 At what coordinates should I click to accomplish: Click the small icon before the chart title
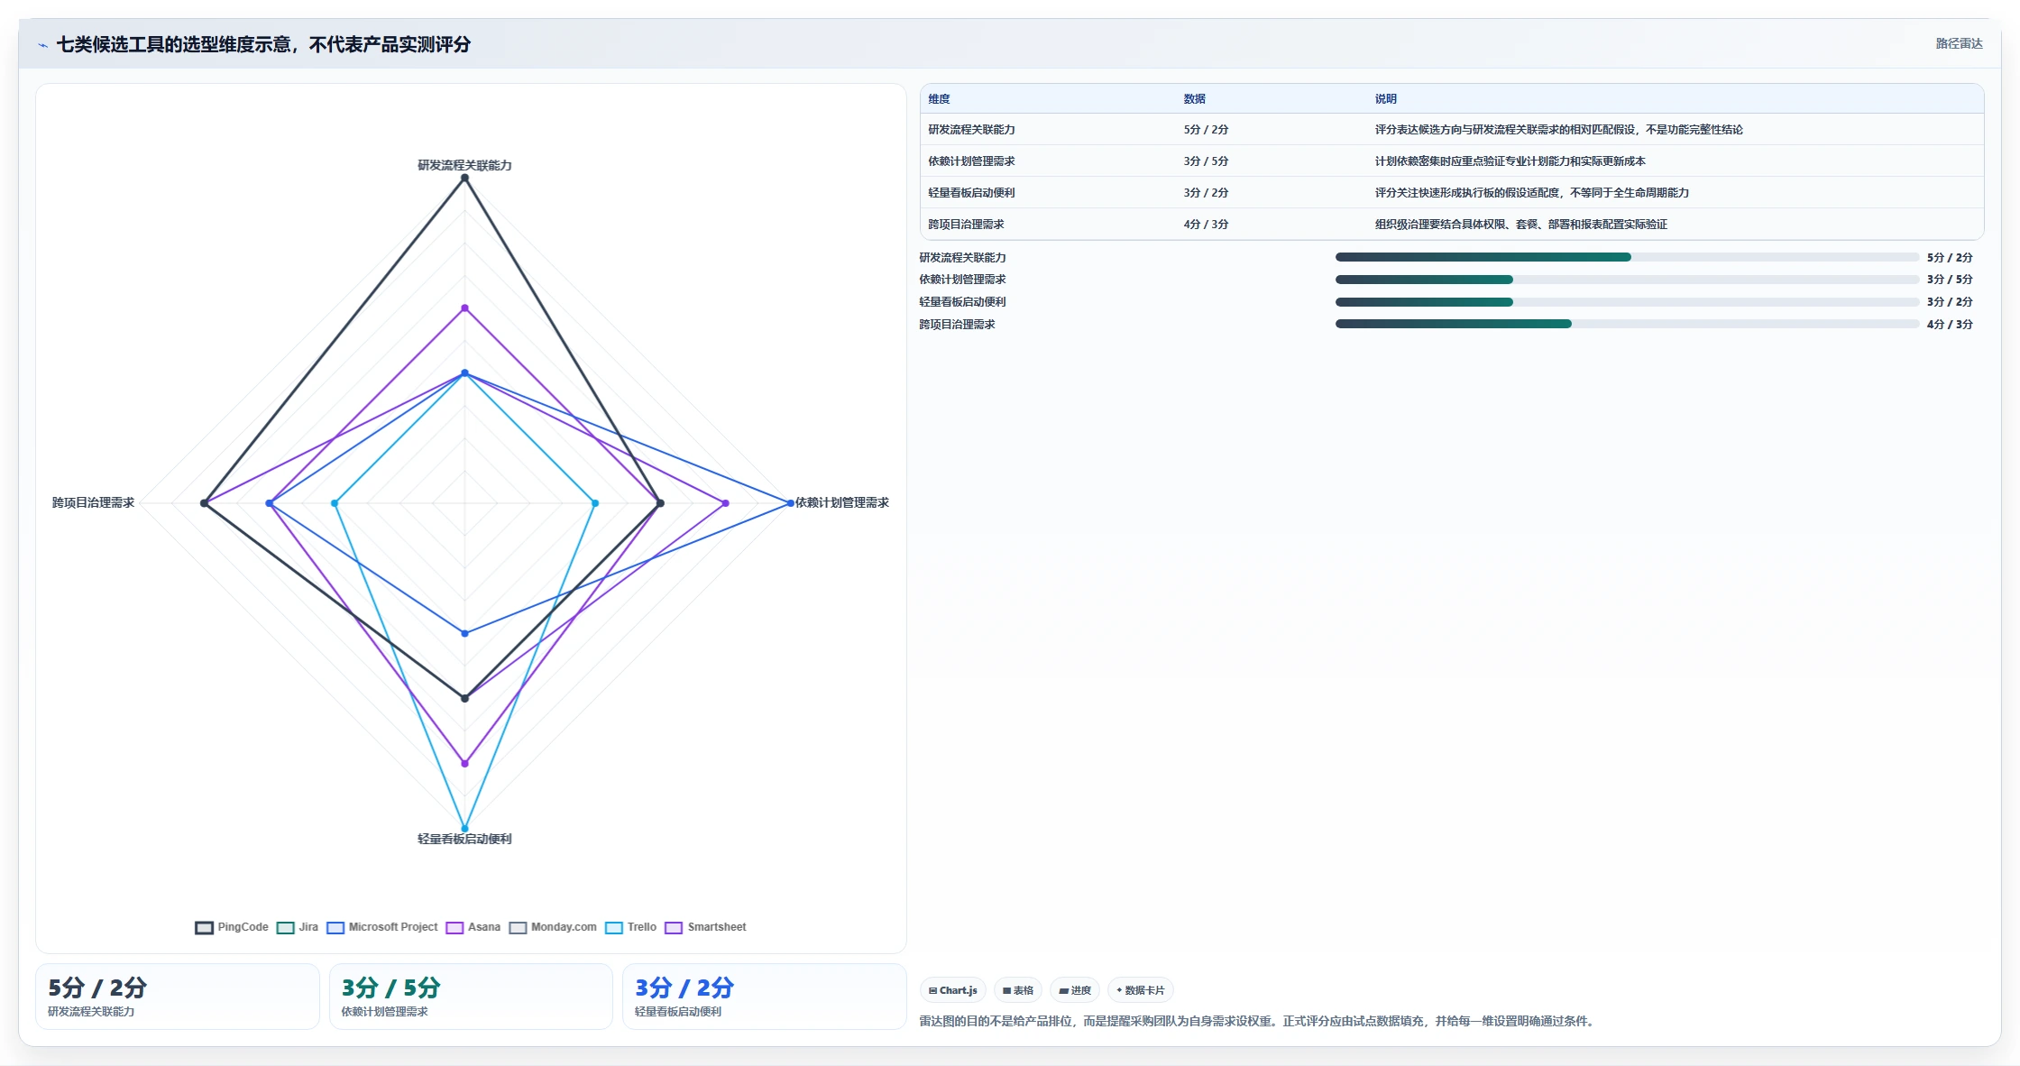(x=42, y=45)
